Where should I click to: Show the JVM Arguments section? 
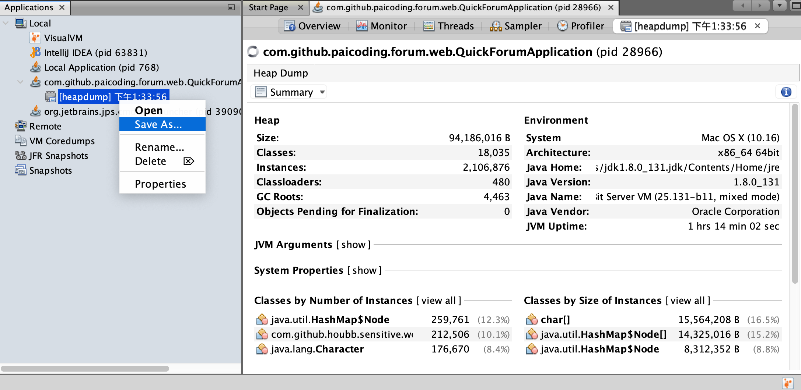(353, 245)
